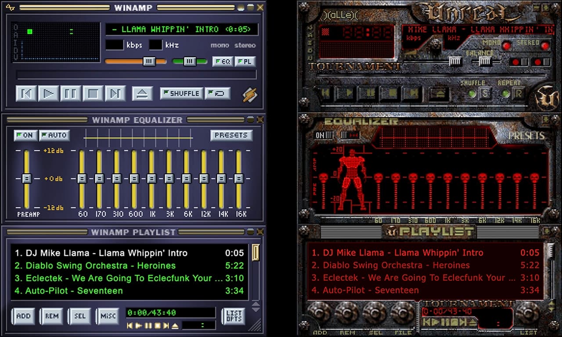
Task: Pause playback in the Unreal skin player
Action: point(369,93)
